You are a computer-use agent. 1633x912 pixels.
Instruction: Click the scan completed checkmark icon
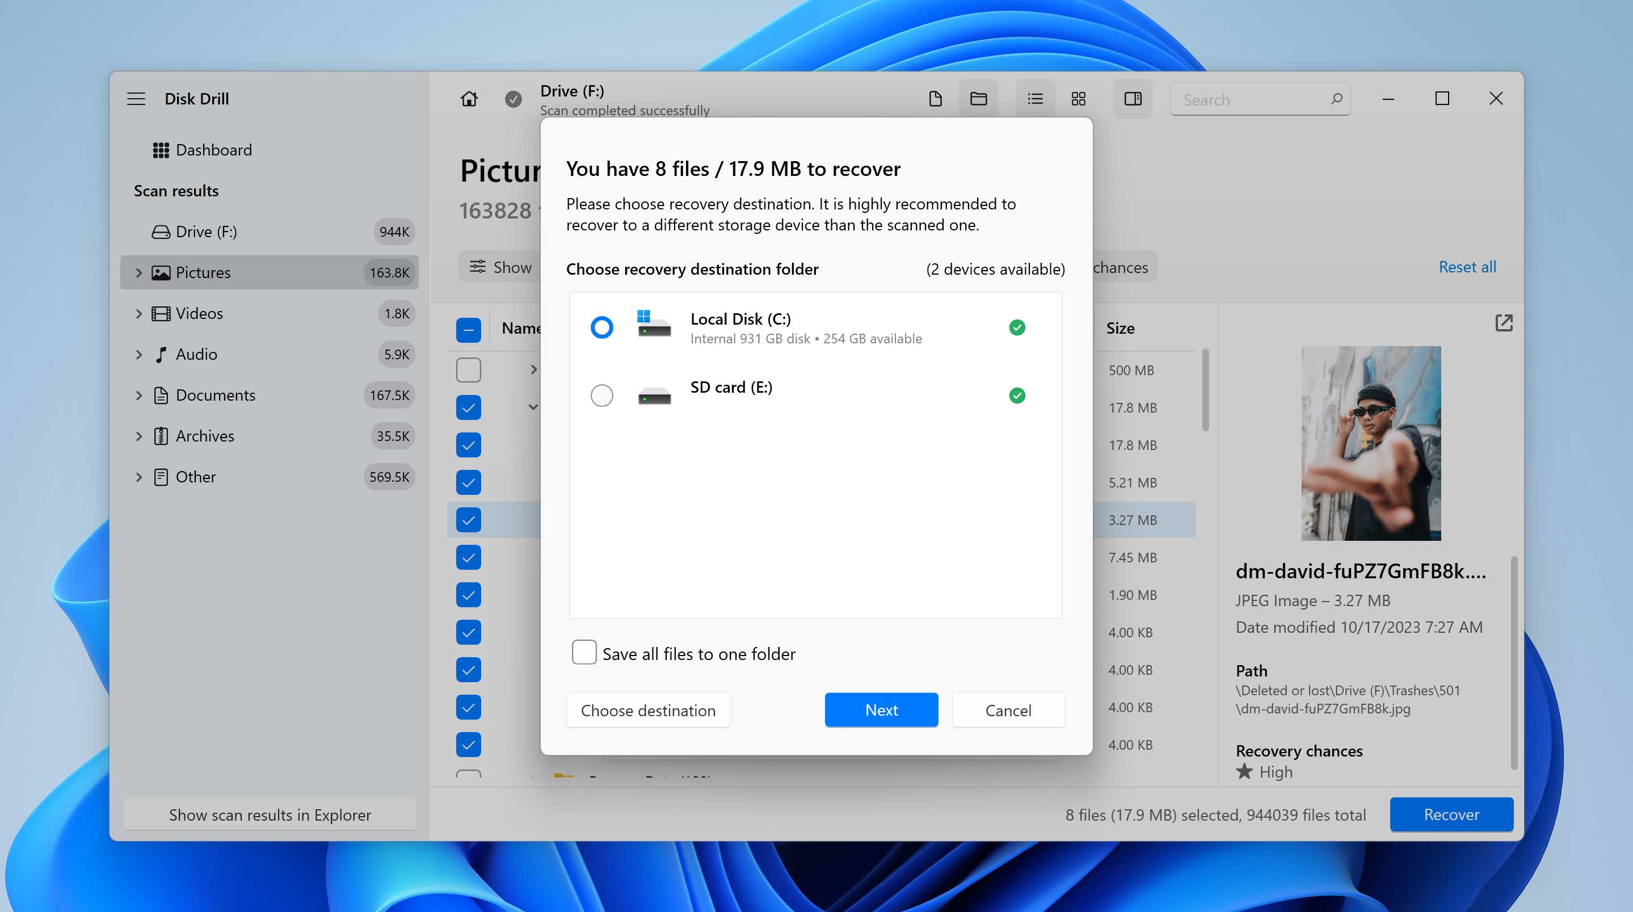[514, 99]
